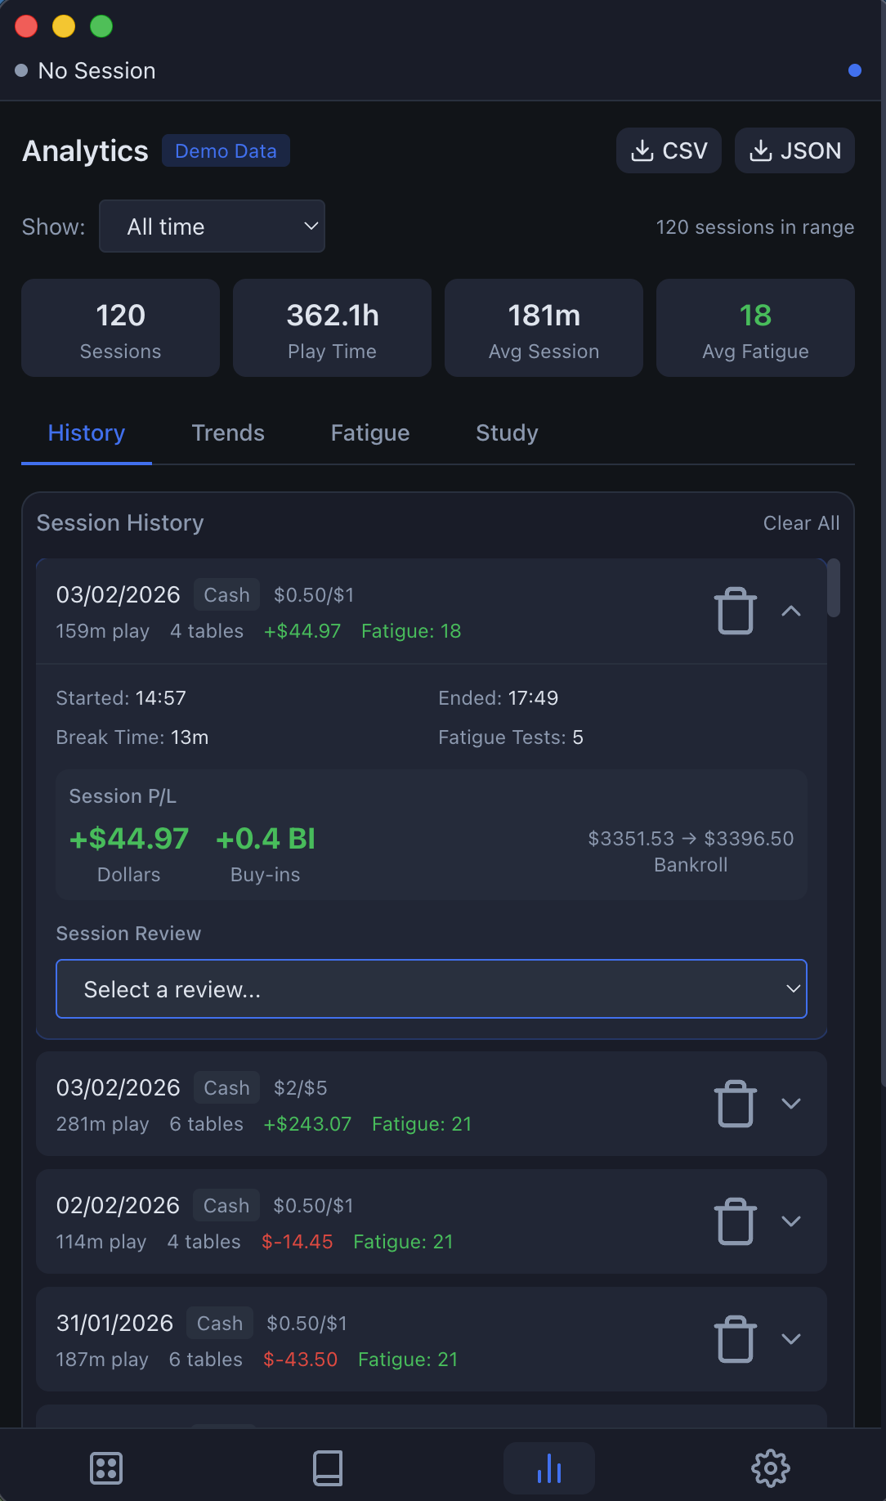This screenshot has height=1501, width=886.
Task: Collapse the expanded 159m play session
Action: tap(790, 612)
